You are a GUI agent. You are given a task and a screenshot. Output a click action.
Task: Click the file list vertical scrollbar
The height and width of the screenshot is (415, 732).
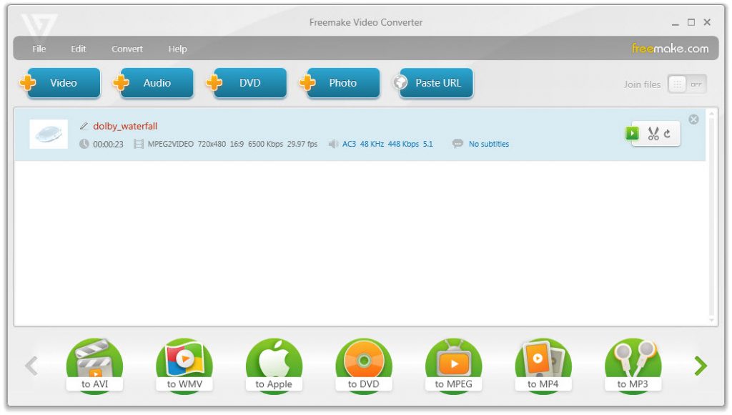coord(711,217)
